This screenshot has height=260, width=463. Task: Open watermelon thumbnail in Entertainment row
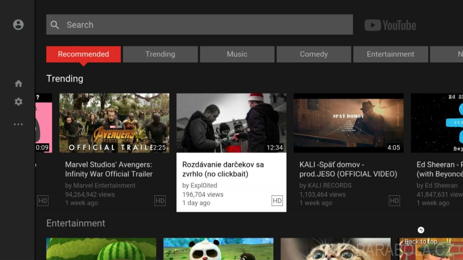coord(101,249)
